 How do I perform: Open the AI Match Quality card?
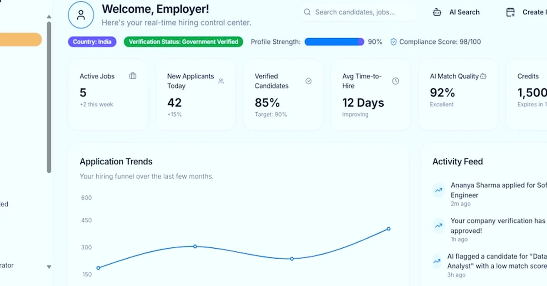458,95
